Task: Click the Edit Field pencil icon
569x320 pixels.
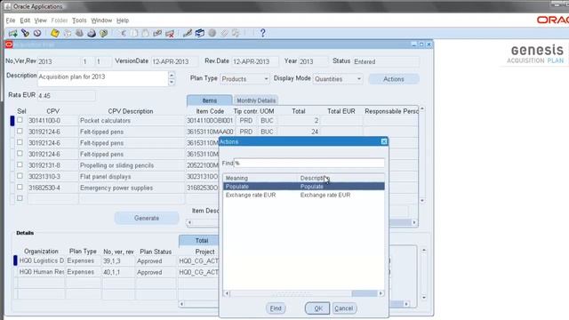Action: (188, 34)
